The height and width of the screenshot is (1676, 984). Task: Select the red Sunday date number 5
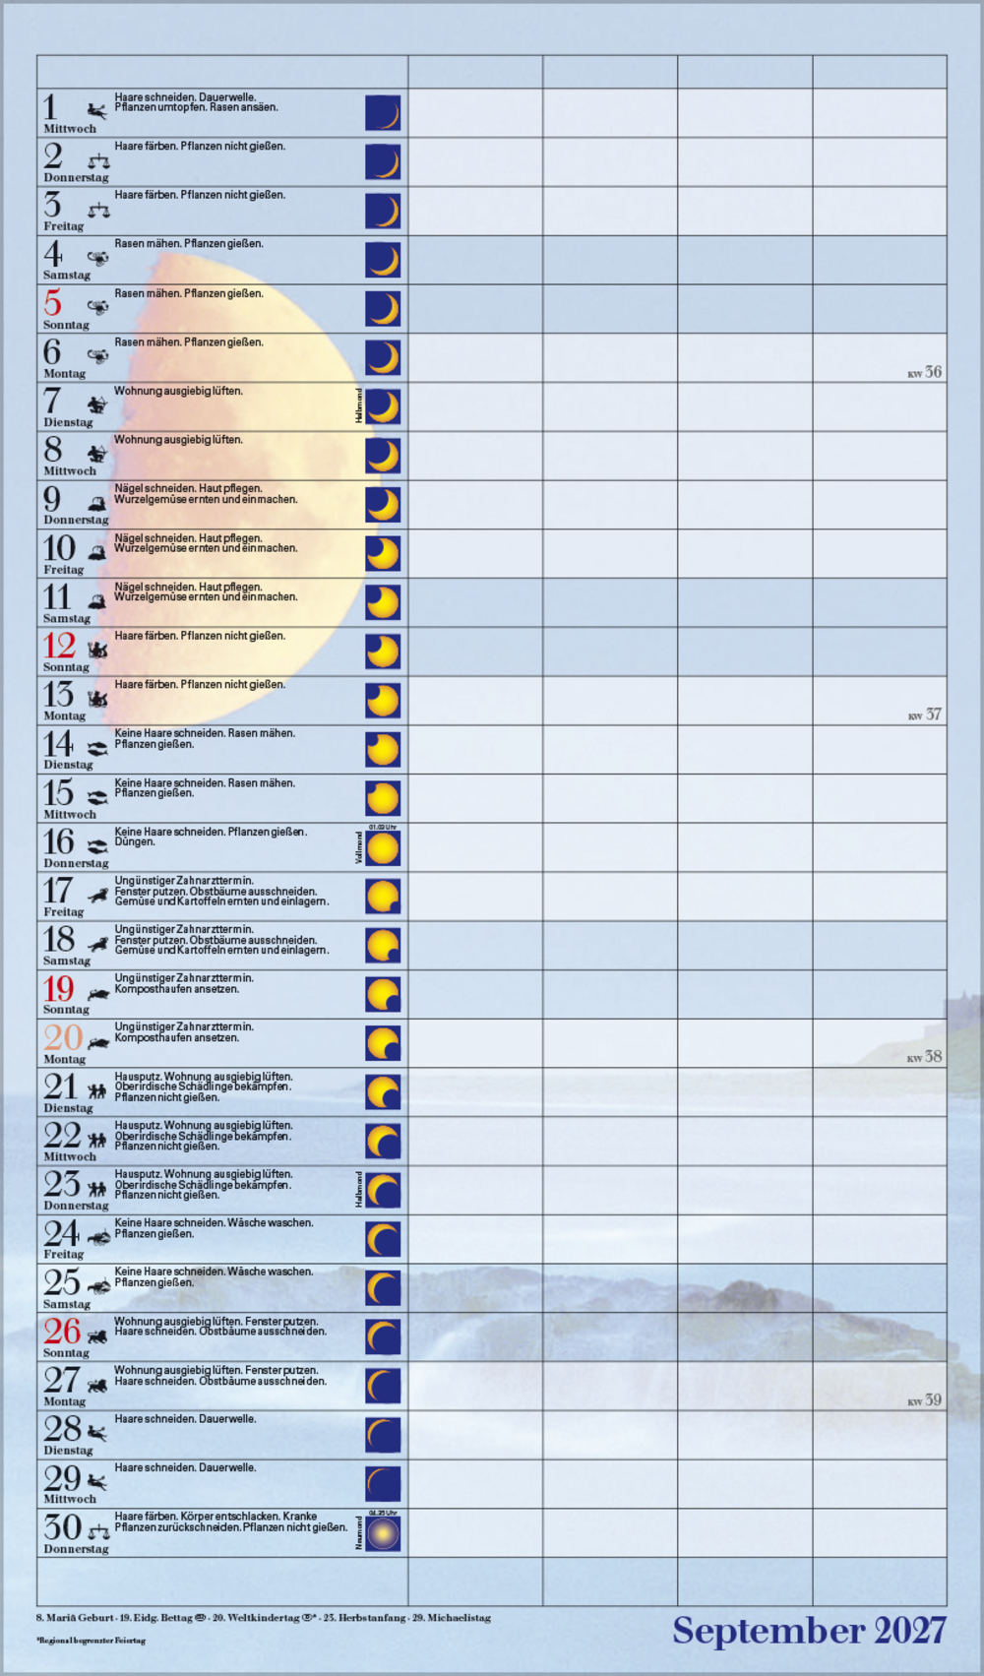tap(52, 303)
